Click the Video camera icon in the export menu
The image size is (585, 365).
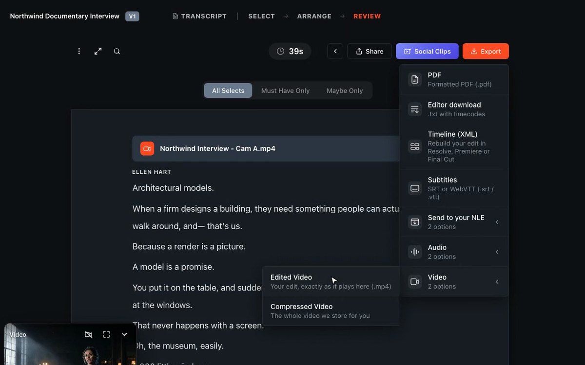pos(415,281)
